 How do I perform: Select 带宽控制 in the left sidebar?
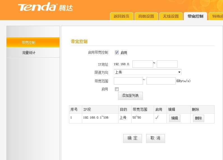click(x=33, y=43)
